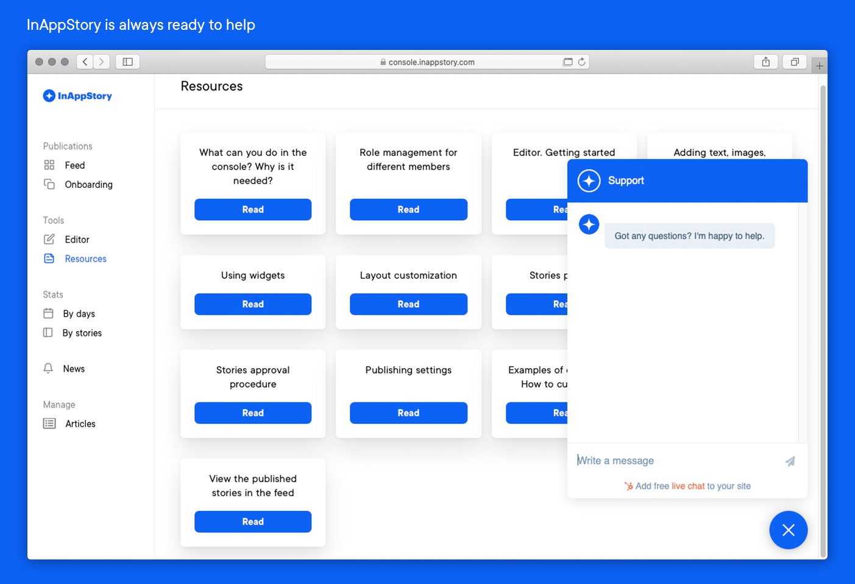Select Editor under Tools
This screenshot has width=855, height=584.
pos(77,240)
